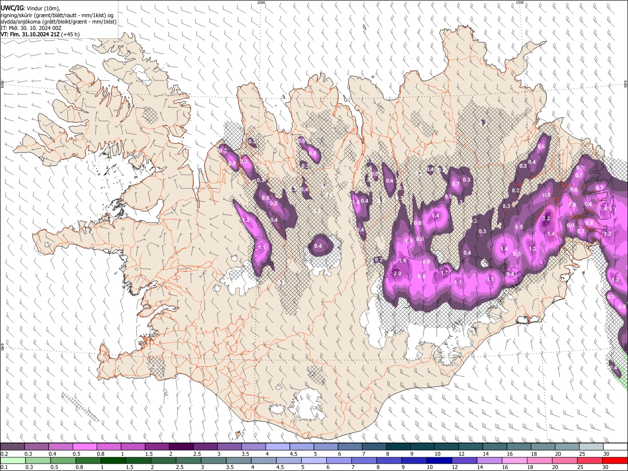
Task: Click the light purple 14 swatch in rain legend
Action: click(x=489, y=460)
